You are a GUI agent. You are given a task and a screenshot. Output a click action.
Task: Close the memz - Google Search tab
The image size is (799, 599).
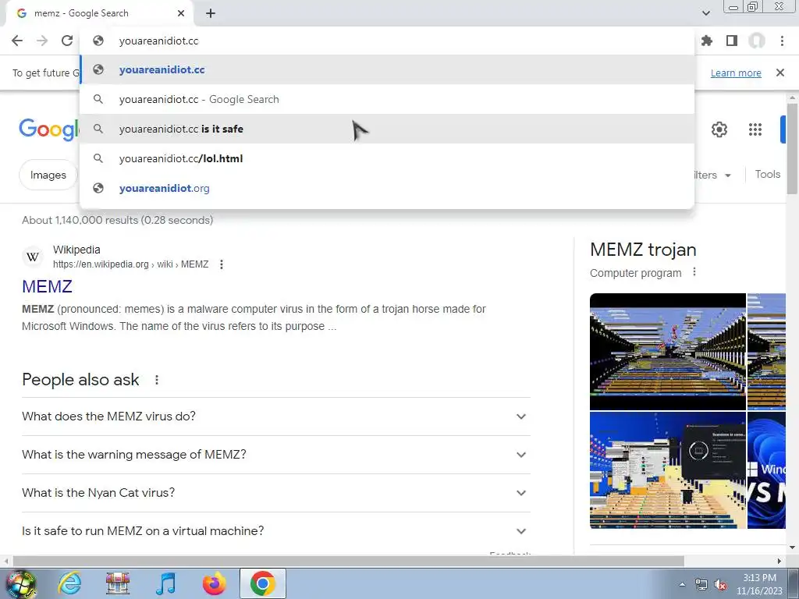(x=181, y=13)
